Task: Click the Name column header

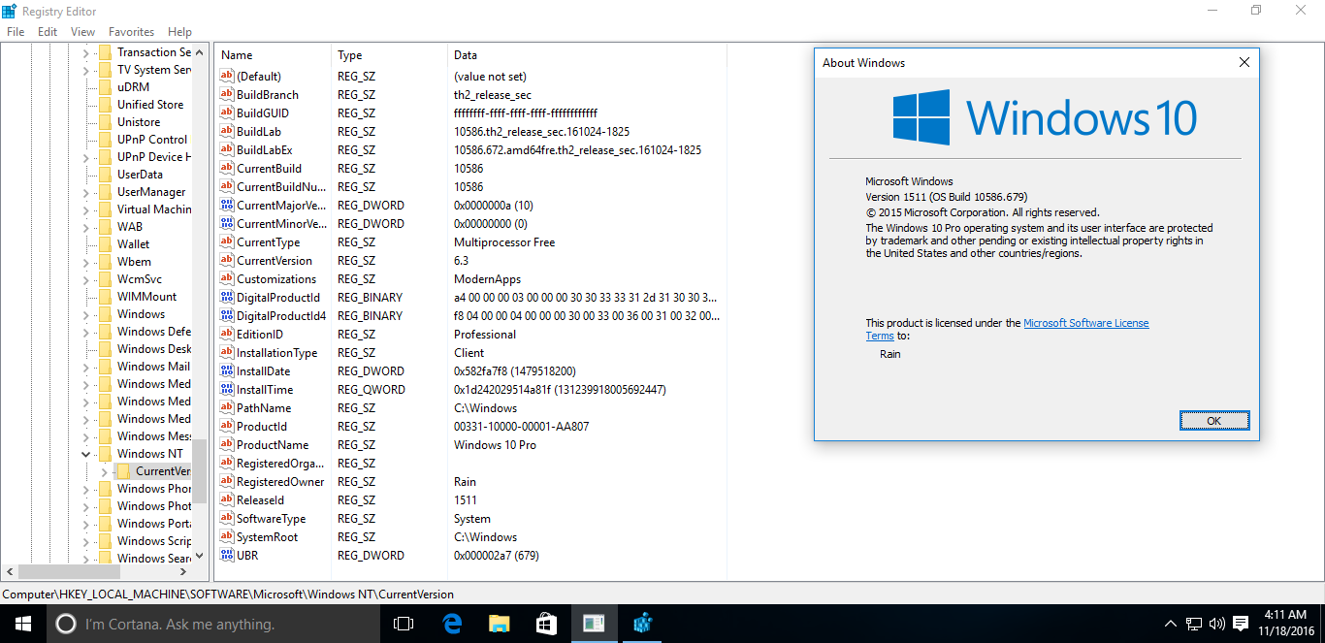Action: 274,55
